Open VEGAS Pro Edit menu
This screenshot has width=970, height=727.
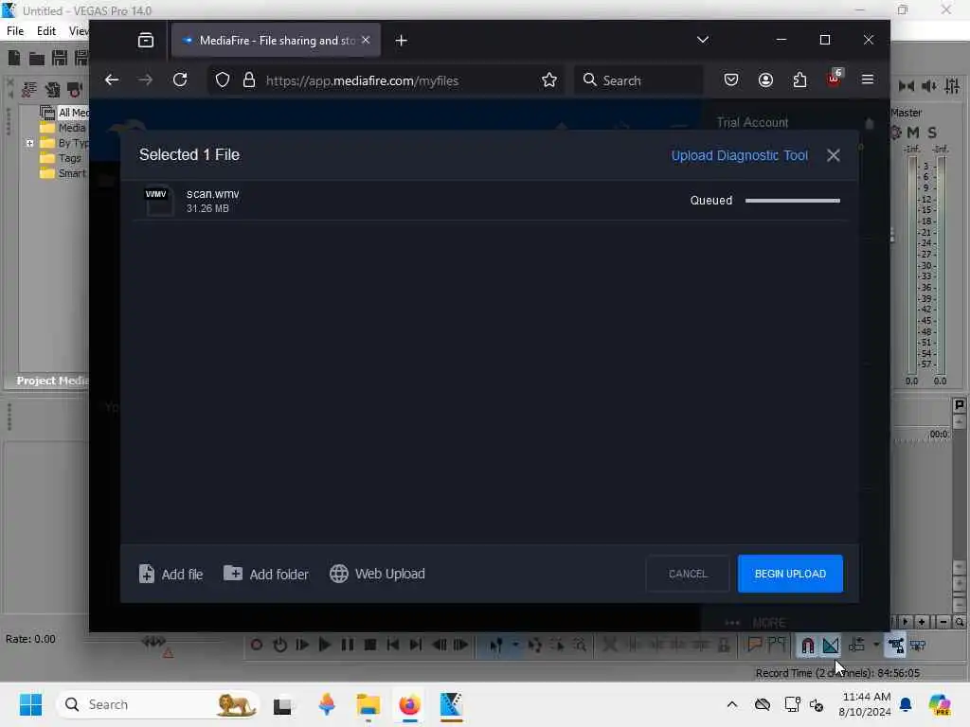point(45,31)
